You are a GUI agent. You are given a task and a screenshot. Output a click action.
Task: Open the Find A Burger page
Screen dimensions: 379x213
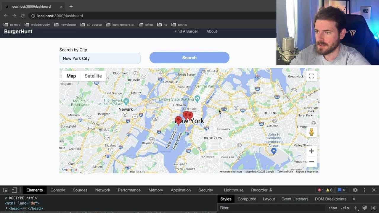coord(186,31)
